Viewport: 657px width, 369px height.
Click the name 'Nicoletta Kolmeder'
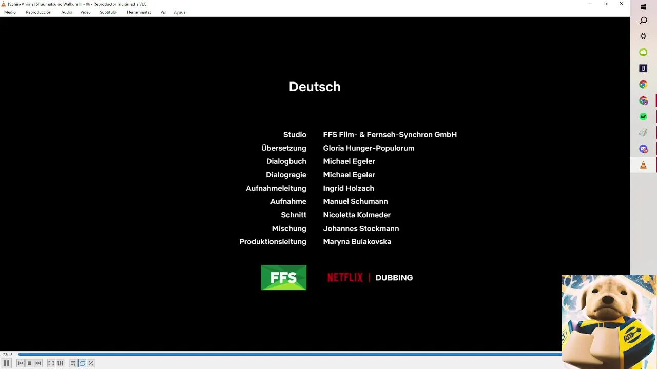click(357, 215)
